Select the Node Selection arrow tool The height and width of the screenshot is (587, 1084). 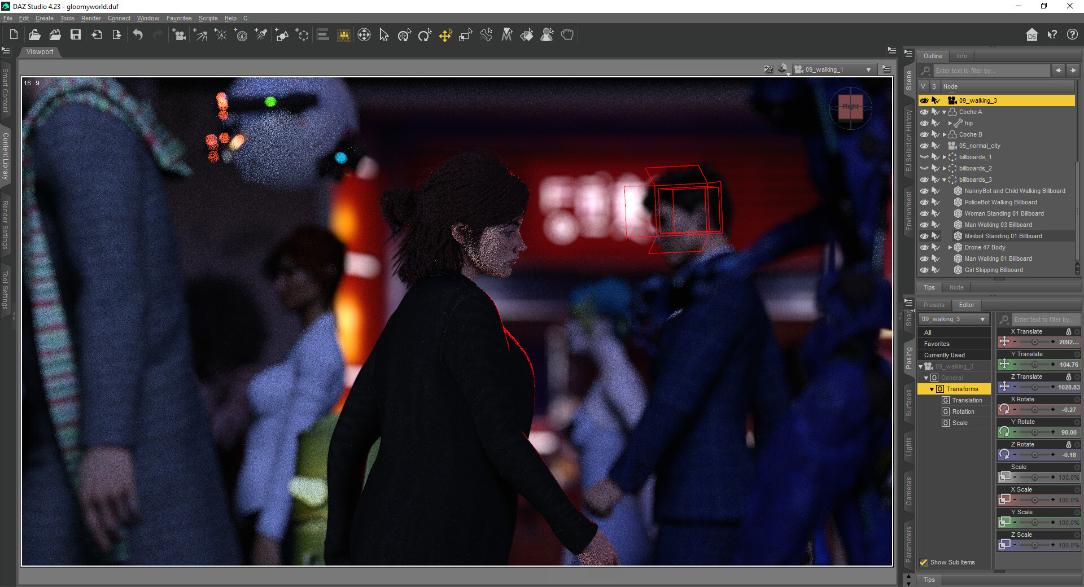(x=384, y=35)
